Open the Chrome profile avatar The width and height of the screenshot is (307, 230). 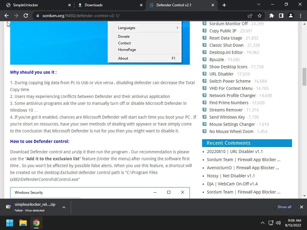pos(291,16)
